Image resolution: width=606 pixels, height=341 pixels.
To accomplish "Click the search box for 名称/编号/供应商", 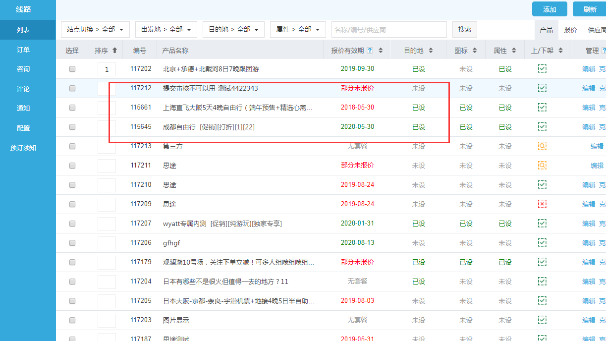I will pyautogui.click(x=388, y=30).
